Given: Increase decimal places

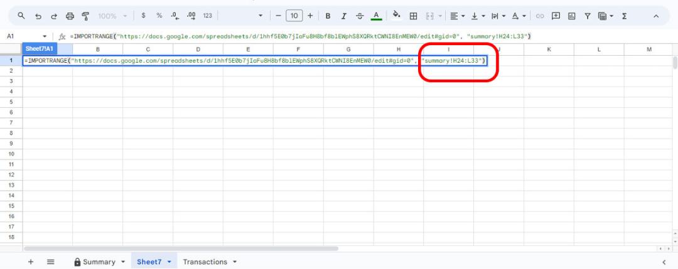Looking at the screenshot, I should [191, 16].
